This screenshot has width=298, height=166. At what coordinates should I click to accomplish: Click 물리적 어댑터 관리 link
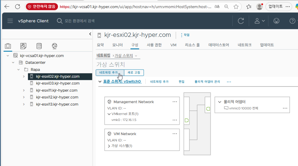click(x=207, y=82)
